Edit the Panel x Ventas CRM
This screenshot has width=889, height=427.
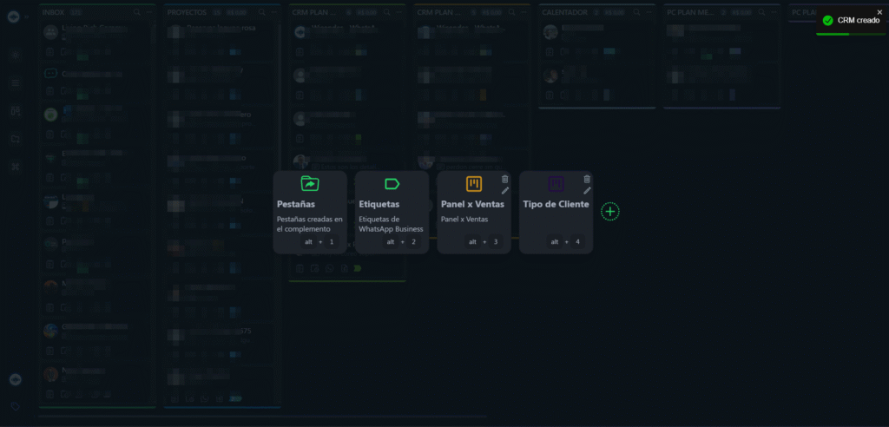pyautogui.click(x=505, y=190)
